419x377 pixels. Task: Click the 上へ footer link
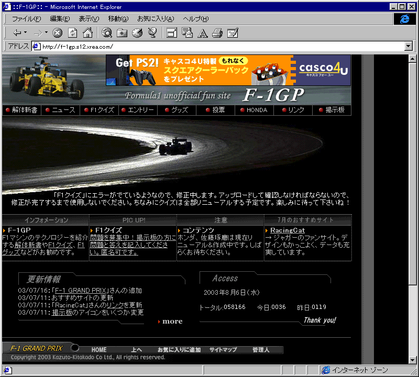(136, 350)
